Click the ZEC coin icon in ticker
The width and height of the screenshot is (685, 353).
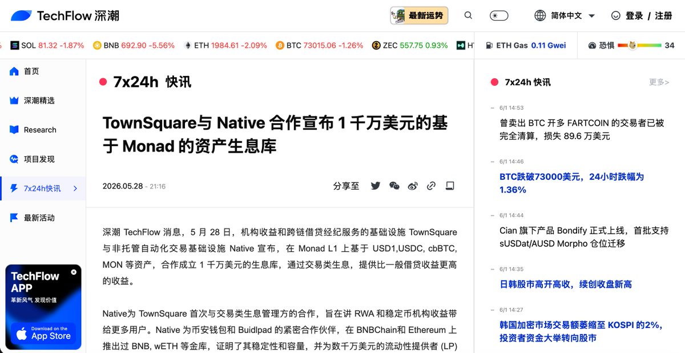click(x=376, y=45)
